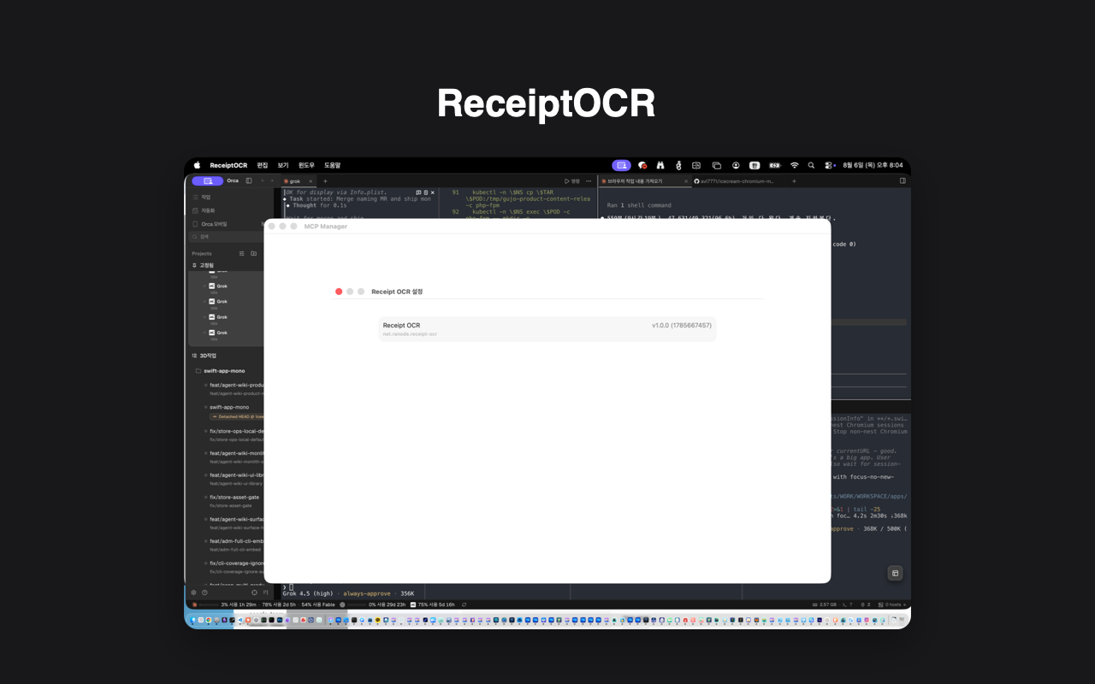The width and height of the screenshot is (1095, 684).
Task: Click the Detached HEAD badge
Action: pyautogui.click(x=237, y=417)
